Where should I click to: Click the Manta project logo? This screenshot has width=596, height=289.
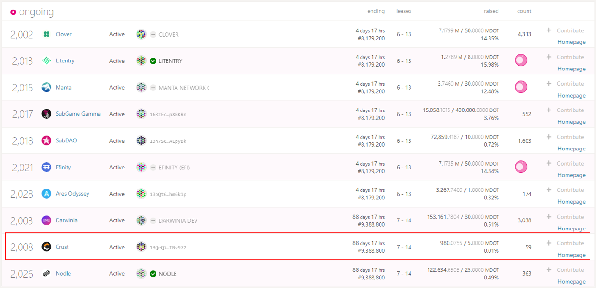click(x=46, y=87)
